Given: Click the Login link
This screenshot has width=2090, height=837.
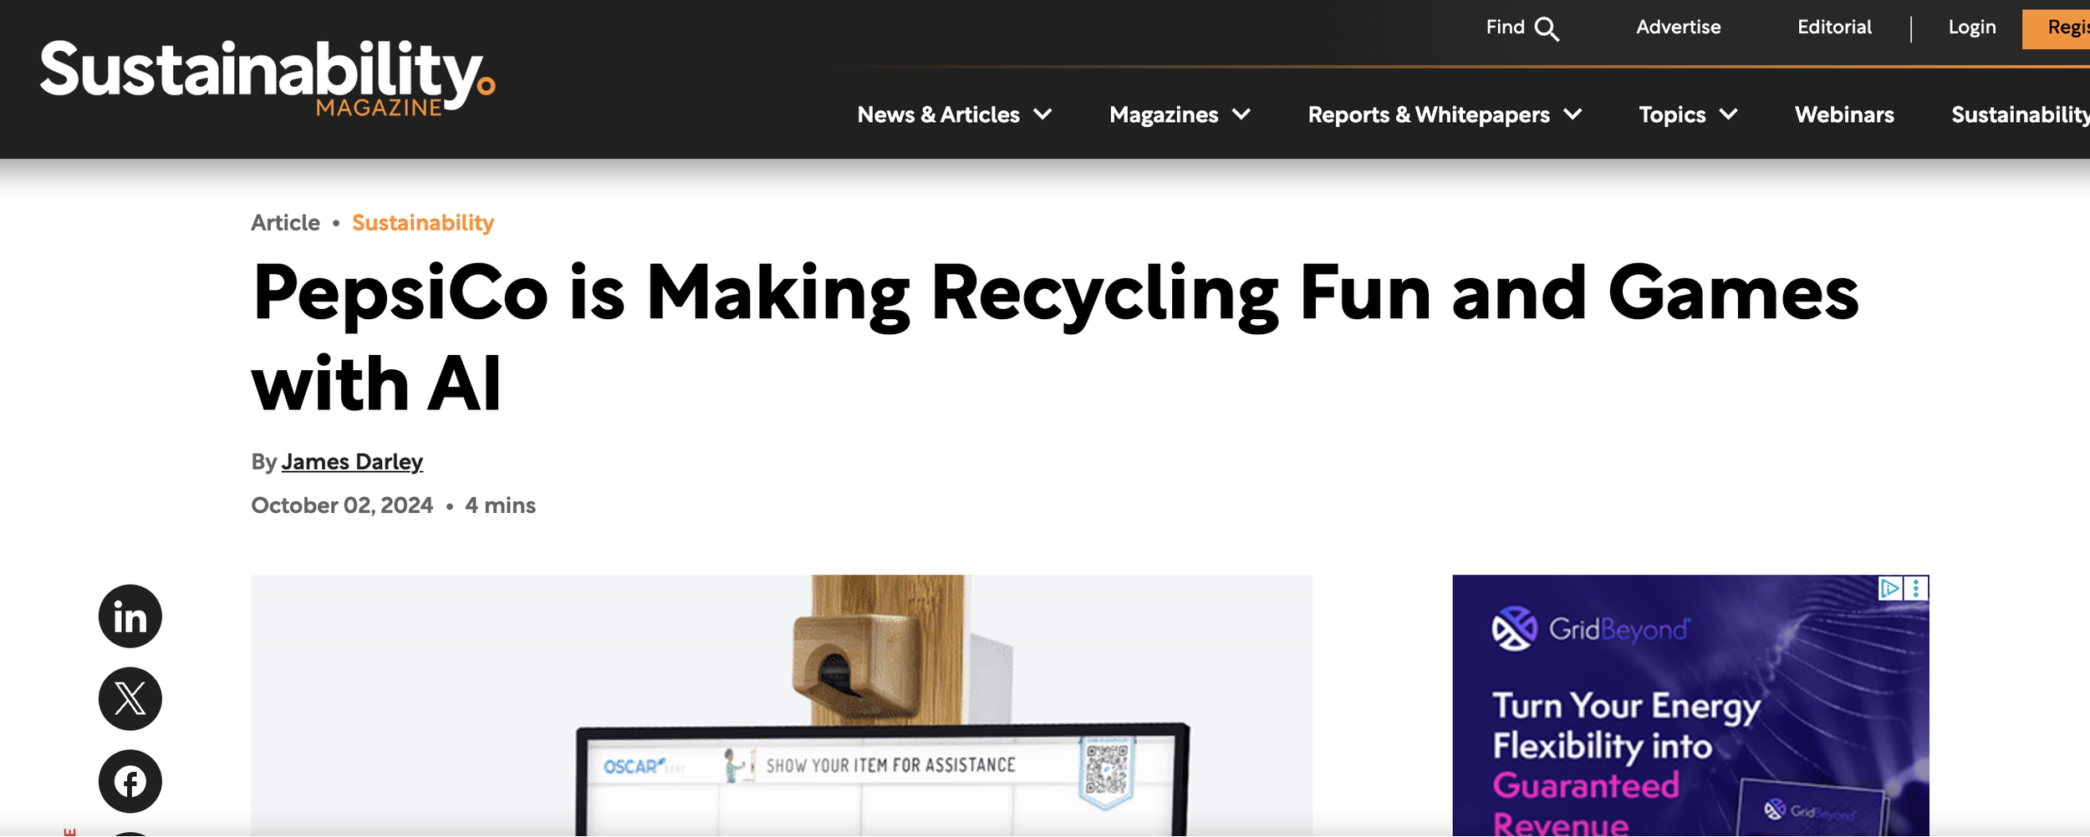Looking at the screenshot, I should [1972, 28].
